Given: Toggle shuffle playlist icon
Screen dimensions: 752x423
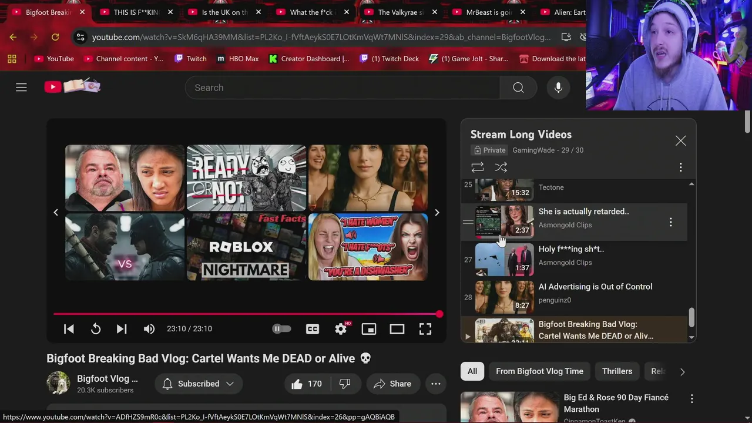Looking at the screenshot, I should coord(501,167).
